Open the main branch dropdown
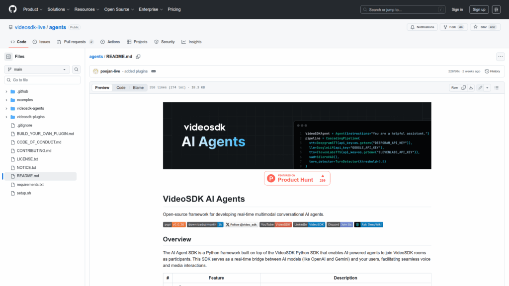Viewport: 509px width, 286px height. pyautogui.click(x=37, y=70)
